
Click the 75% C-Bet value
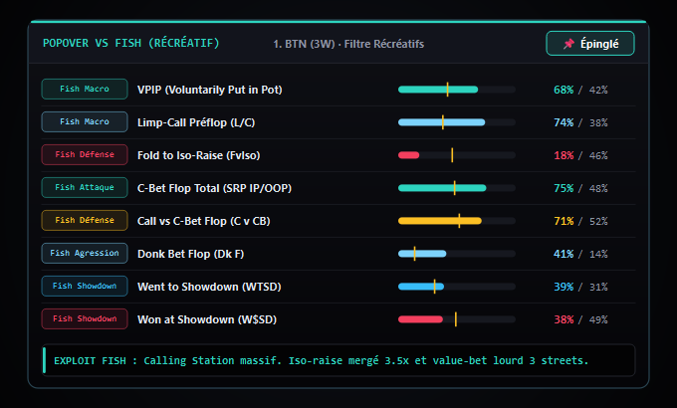(x=564, y=188)
